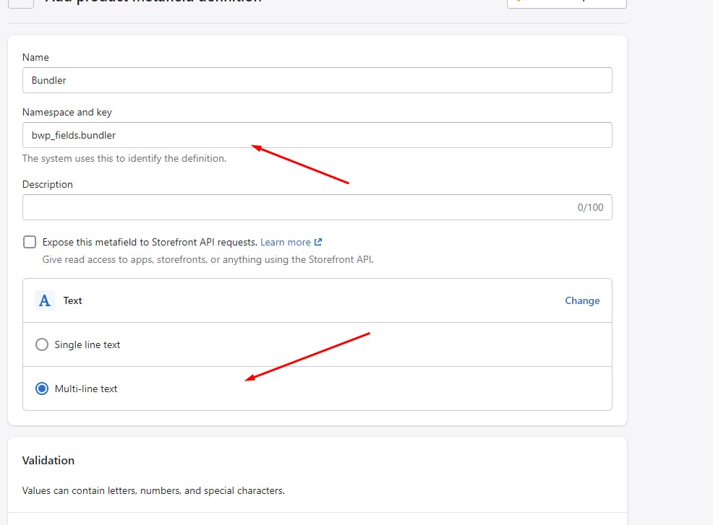Enable Expose this metafield to Storefront API checkbox
Image resolution: width=713 pixels, height=525 pixels.
(x=30, y=242)
